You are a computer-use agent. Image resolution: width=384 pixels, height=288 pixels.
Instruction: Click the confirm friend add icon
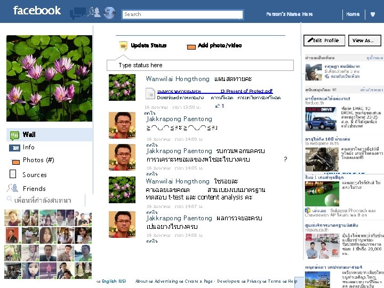(x=327, y=76)
